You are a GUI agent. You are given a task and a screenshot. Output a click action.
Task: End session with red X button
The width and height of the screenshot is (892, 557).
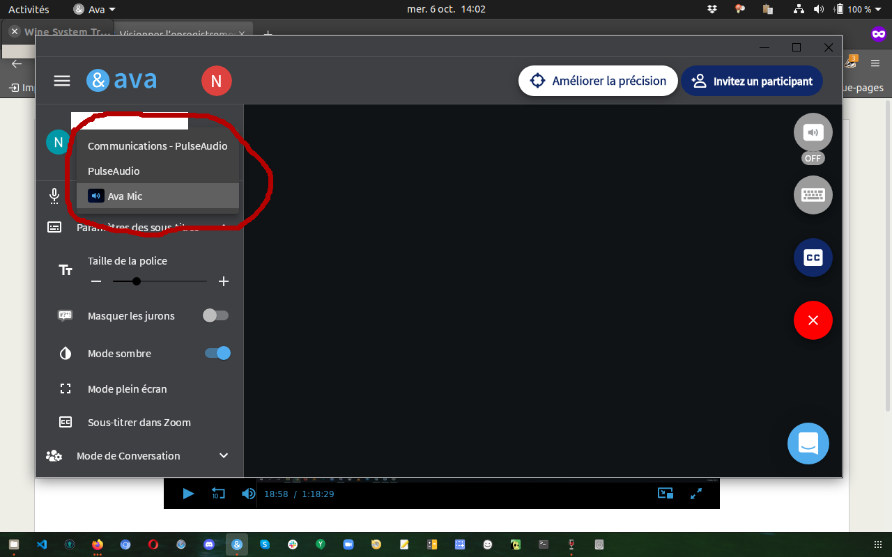pyautogui.click(x=813, y=320)
